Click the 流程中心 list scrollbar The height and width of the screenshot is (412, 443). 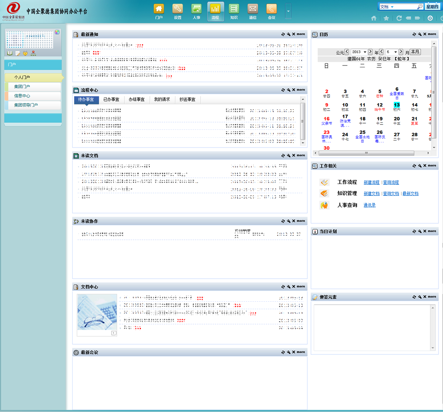point(303,121)
